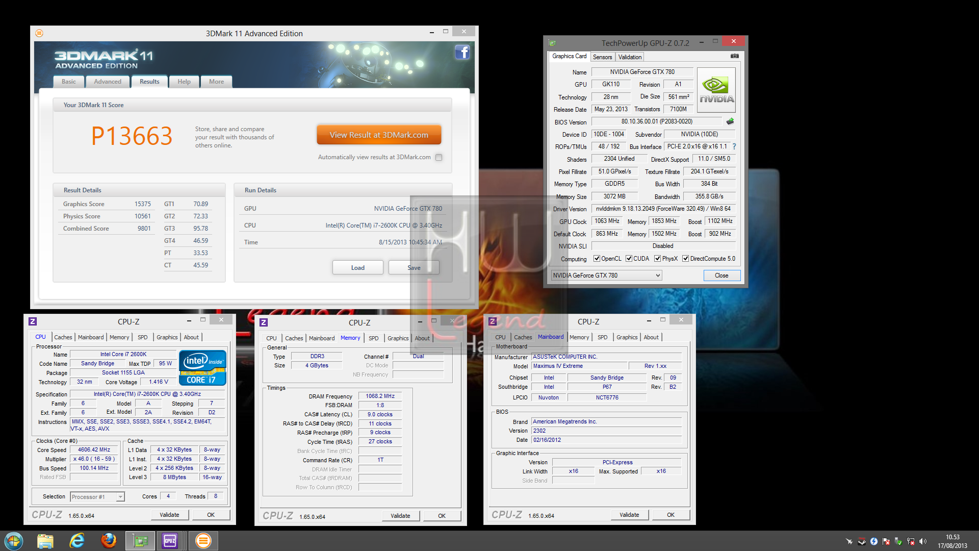Switch to CPU-Z taskbar button
The width and height of the screenshot is (979, 551).
(x=170, y=541)
